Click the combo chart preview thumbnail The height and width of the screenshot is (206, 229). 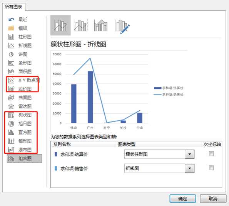(119, 91)
